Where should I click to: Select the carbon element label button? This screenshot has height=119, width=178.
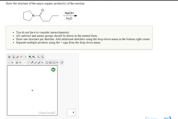[x=9, y=62]
